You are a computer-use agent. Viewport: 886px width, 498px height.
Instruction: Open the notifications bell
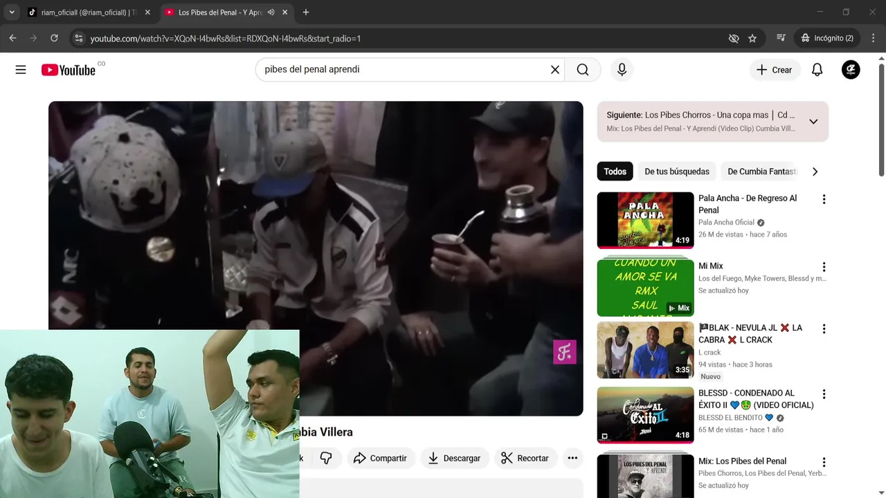pos(817,70)
